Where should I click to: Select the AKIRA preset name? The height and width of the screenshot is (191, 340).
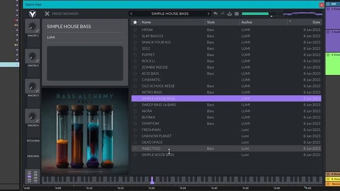pos(147,111)
